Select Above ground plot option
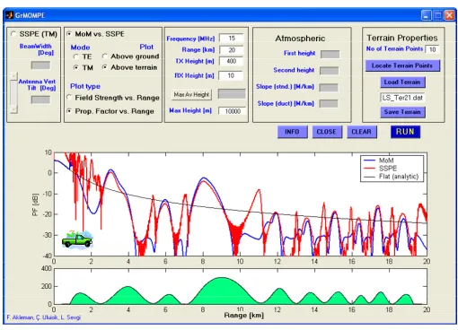This screenshot has height=330, width=458. coord(104,56)
